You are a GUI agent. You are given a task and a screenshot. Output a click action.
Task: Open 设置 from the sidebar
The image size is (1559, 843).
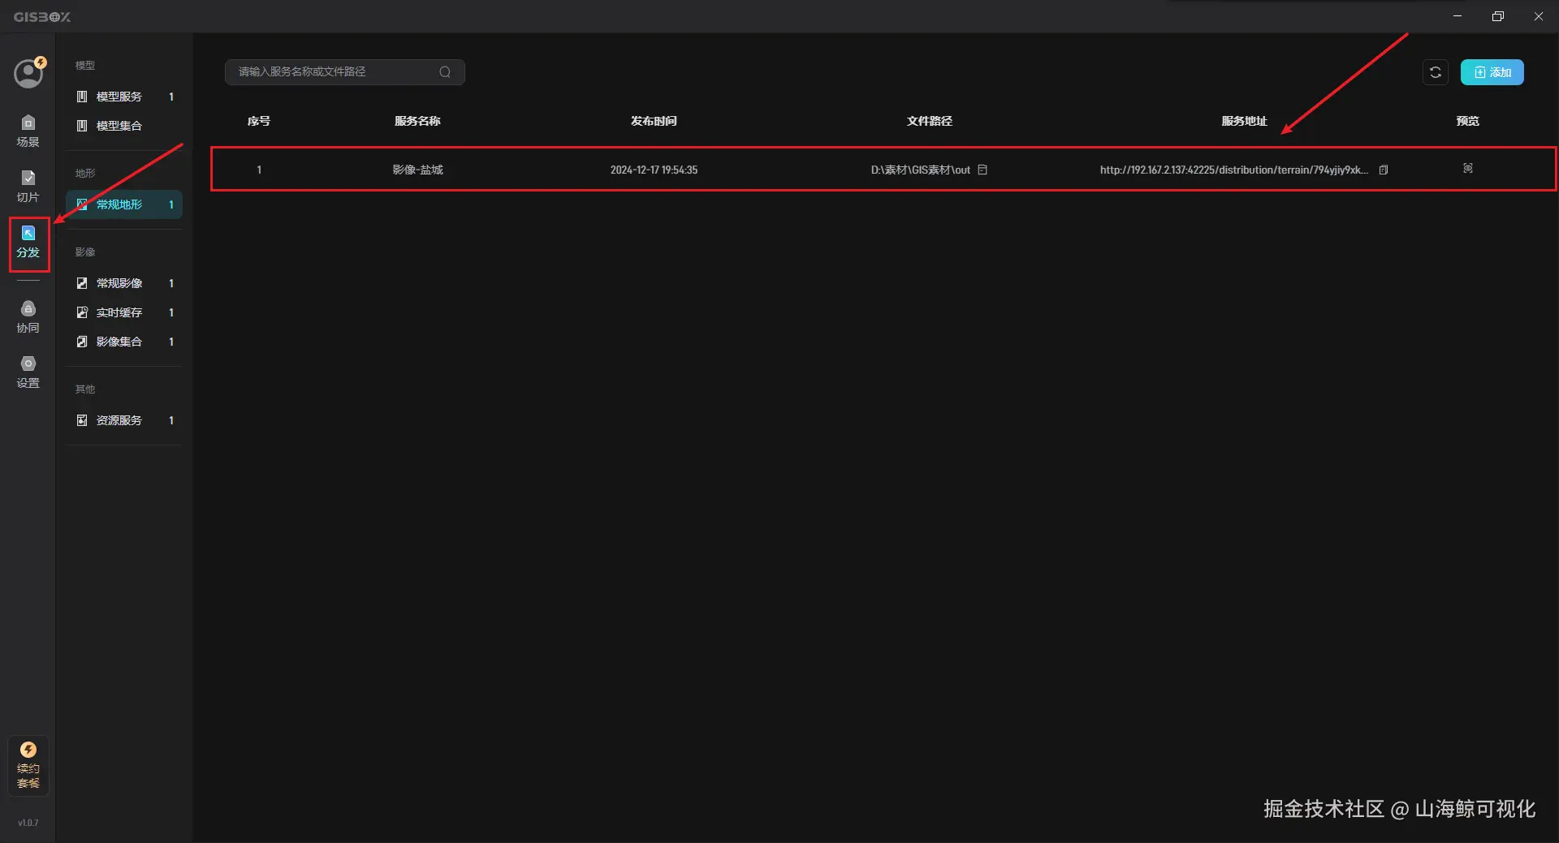pos(28,372)
